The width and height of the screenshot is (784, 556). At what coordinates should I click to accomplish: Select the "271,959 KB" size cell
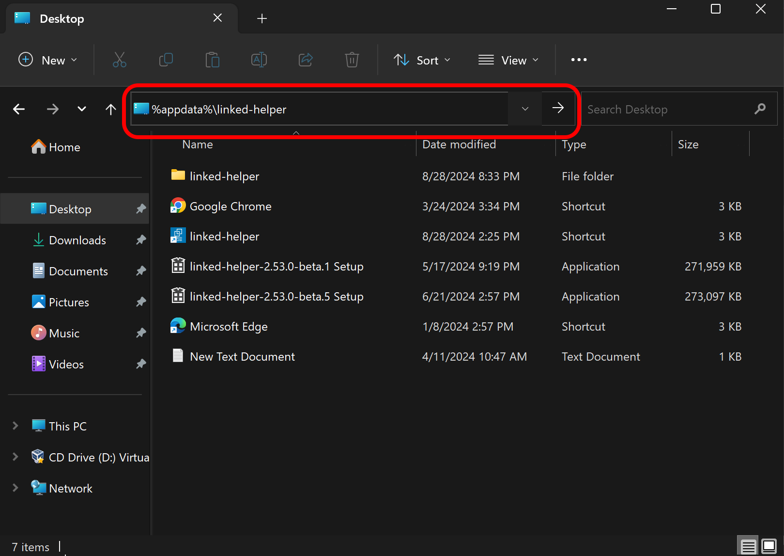point(713,267)
